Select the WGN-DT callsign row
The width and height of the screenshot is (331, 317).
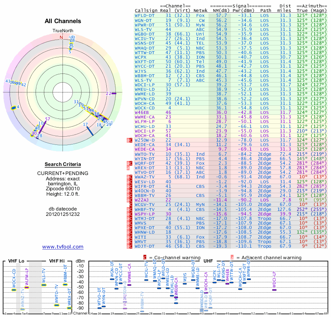(144, 20)
